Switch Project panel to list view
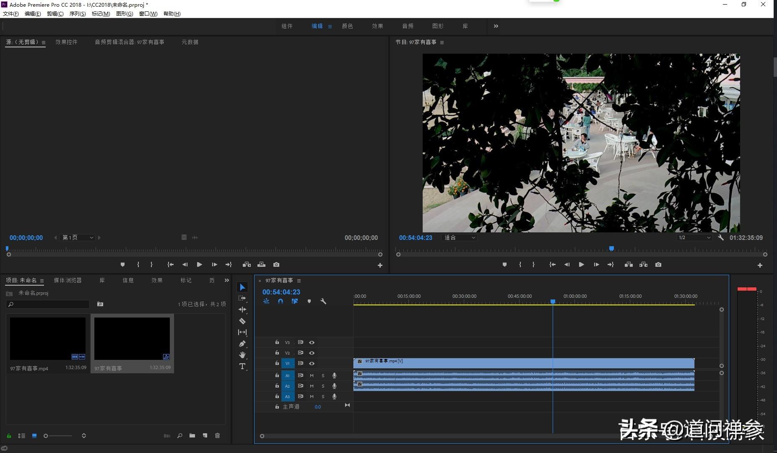 (22, 436)
